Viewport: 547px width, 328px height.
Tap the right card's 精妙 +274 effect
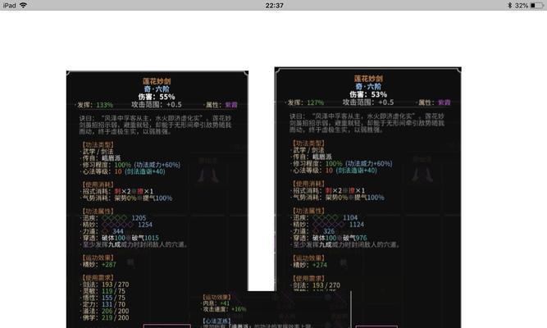point(311,265)
